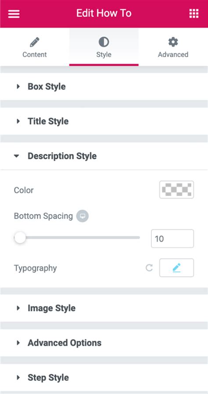Open the widgets grid icon
This screenshot has height=394, width=208.
[x=194, y=14]
